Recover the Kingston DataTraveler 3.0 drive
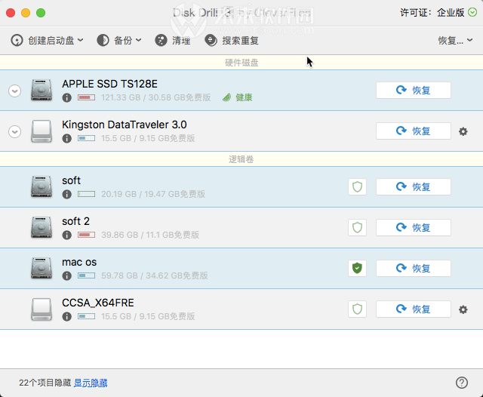Image resolution: width=483 pixels, height=397 pixels. (414, 131)
